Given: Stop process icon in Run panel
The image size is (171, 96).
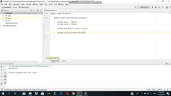Looking at the screenshot, I should tap(2, 70).
